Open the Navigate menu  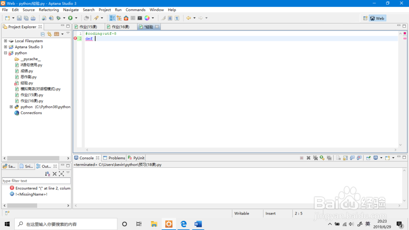click(x=71, y=10)
